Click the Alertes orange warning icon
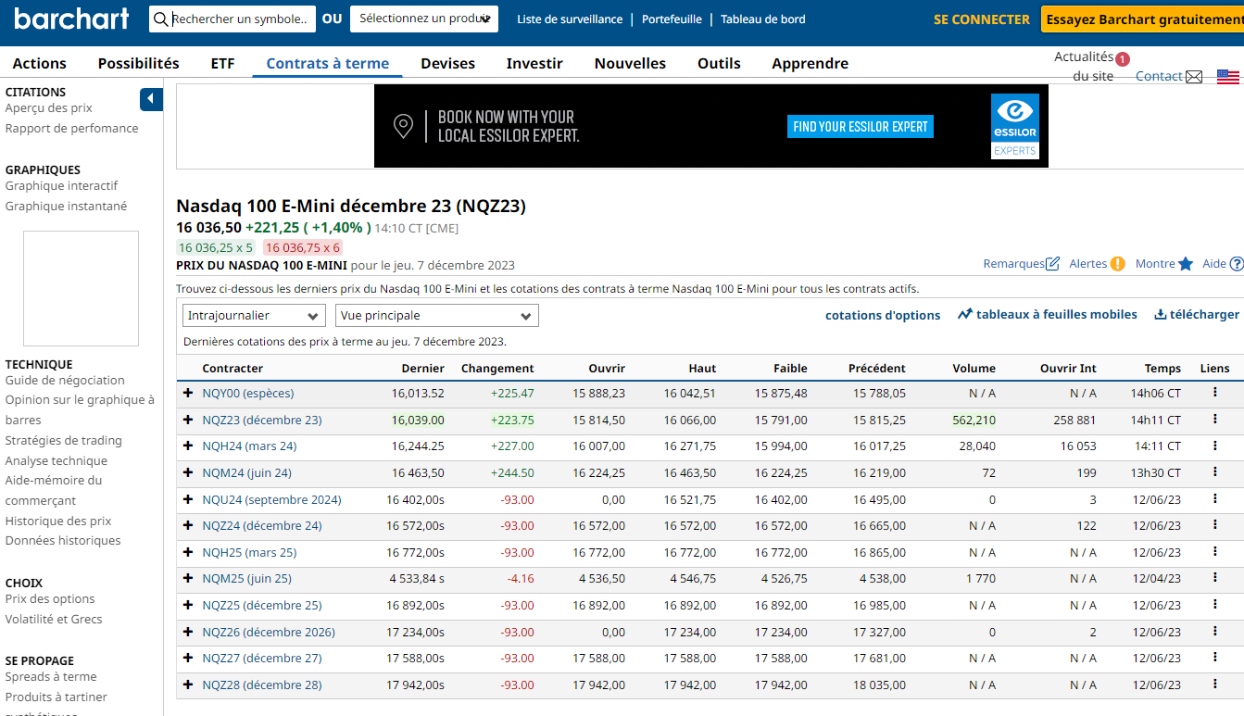Viewport: 1244px width, 716px height. coord(1118,264)
